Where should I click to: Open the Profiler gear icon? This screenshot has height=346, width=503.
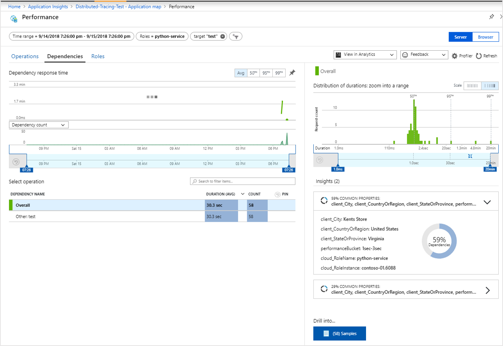click(455, 56)
